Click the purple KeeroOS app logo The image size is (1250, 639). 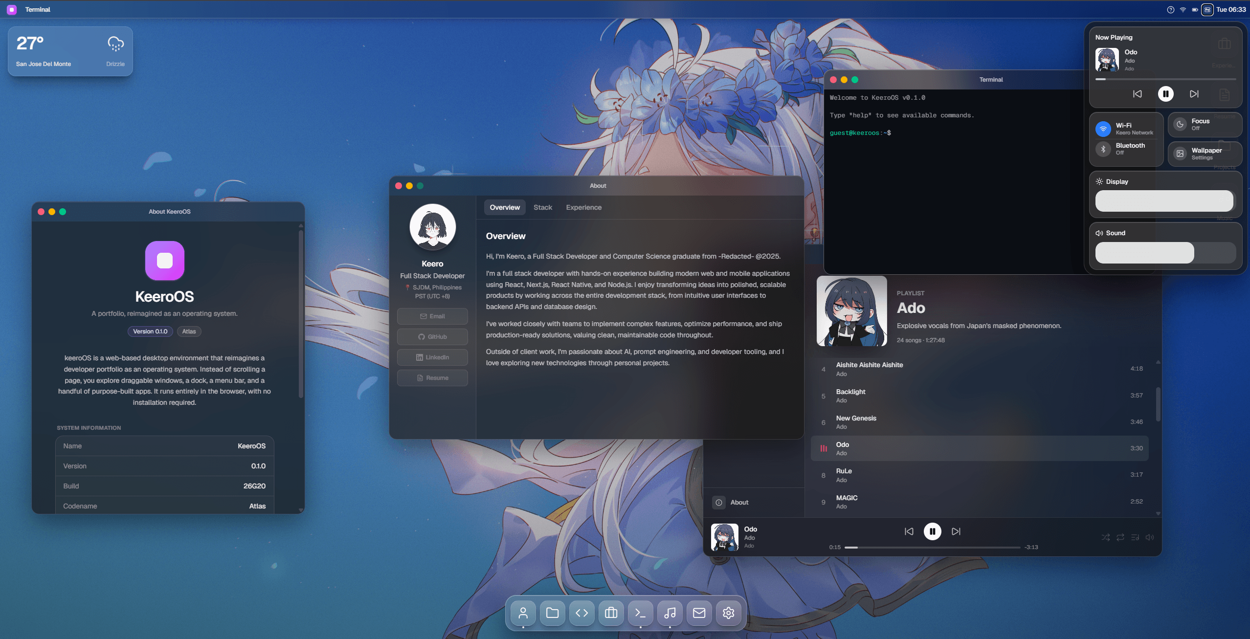[165, 261]
